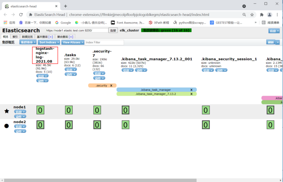The height and width of the screenshot is (182, 283).
Task: Click the horizontal scrollbar at bottom
Action: coord(100,180)
